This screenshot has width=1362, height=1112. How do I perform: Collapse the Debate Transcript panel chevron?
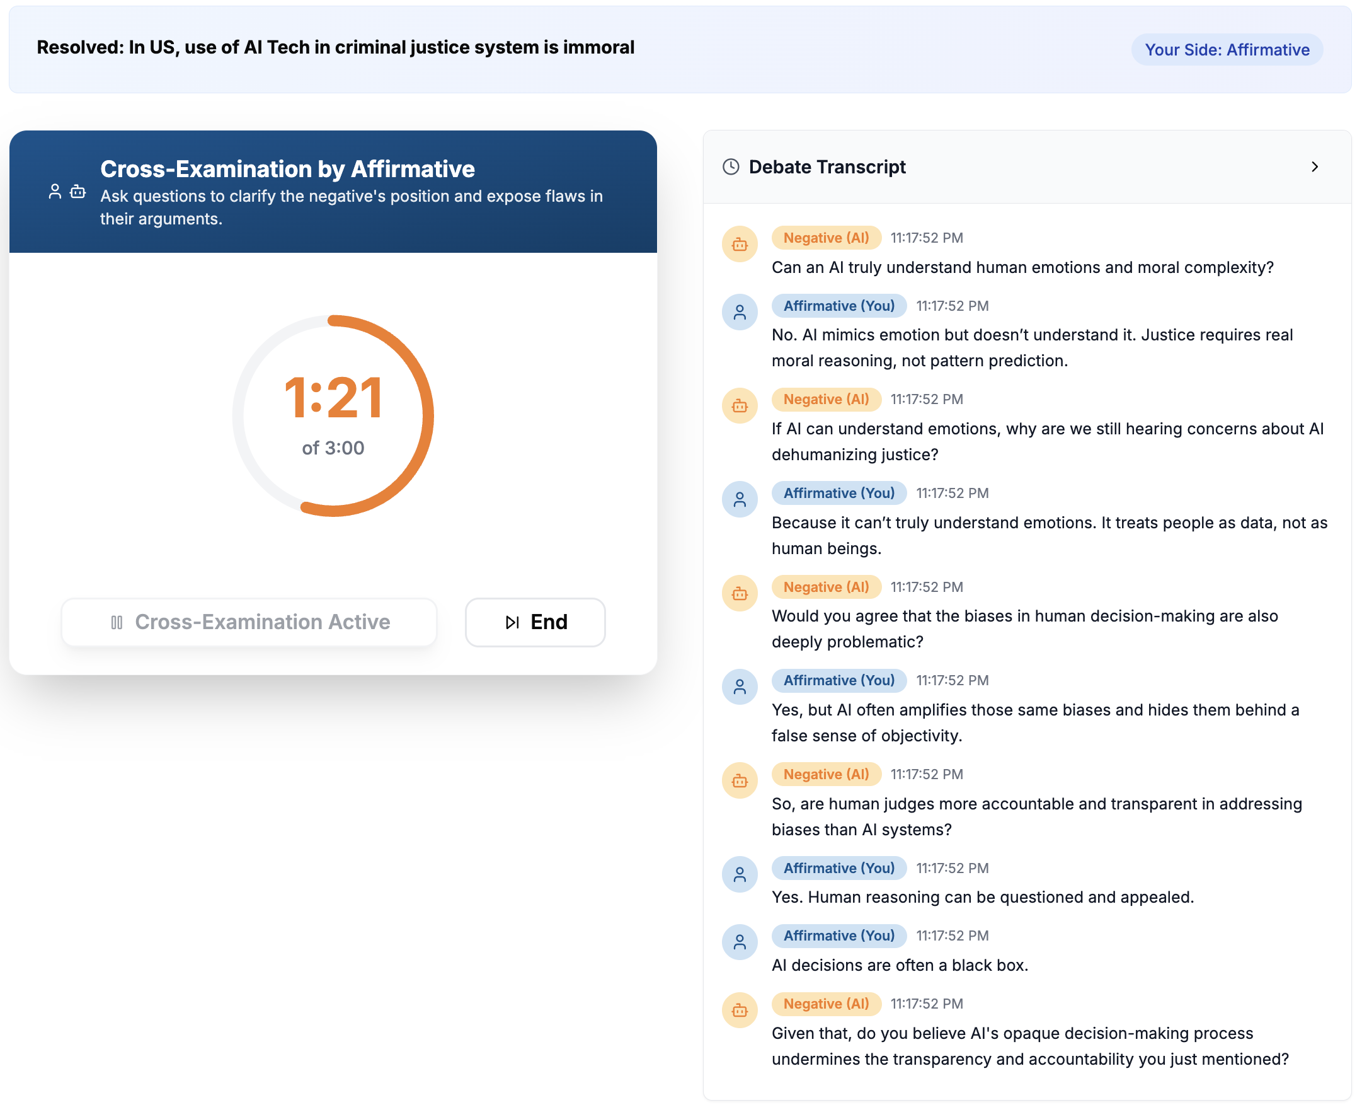pos(1315,167)
